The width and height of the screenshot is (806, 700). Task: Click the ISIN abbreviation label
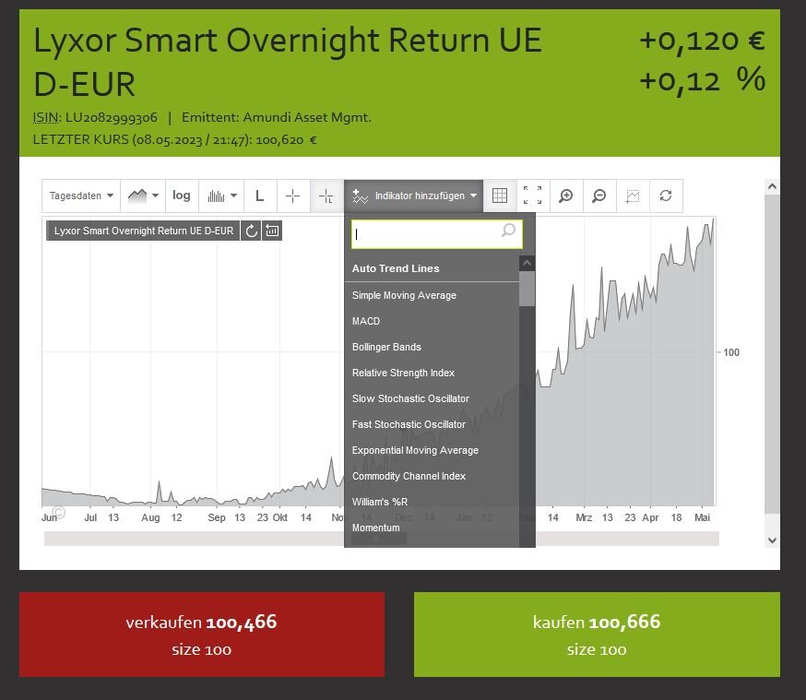[46, 118]
